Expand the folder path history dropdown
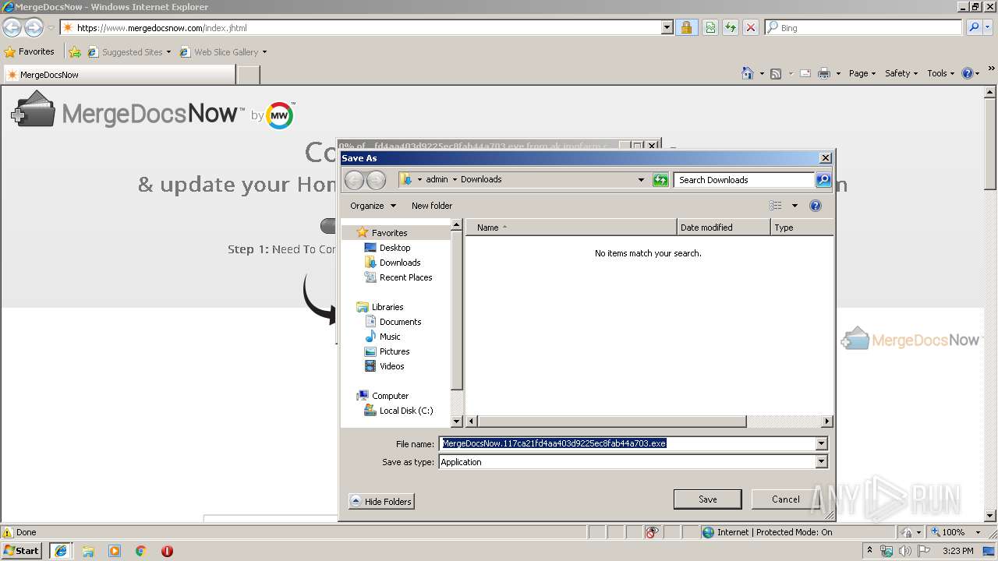 [x=641, y=180]
